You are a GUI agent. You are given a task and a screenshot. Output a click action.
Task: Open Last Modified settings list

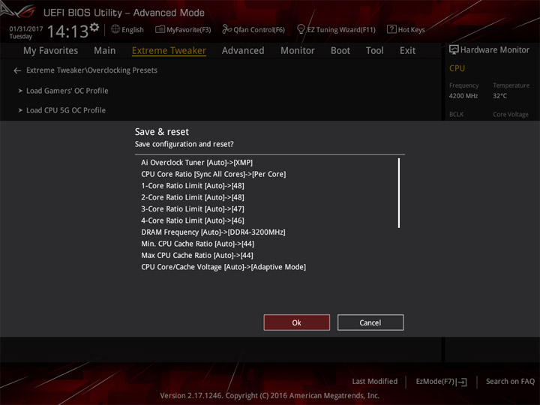tap(375, 382)
